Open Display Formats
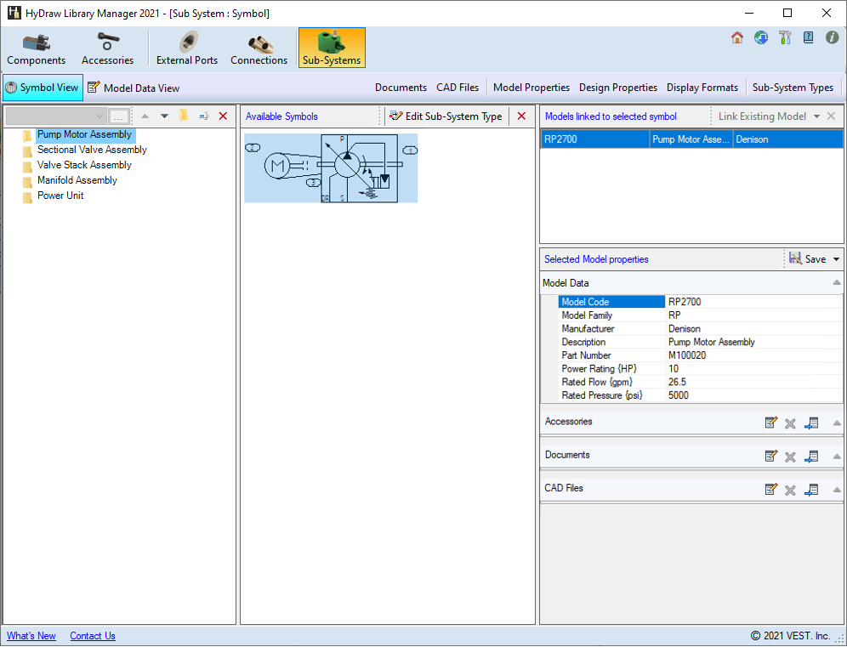The width and height of the screenshot is (847, 647). pyautogui.click(x=702, y=88)
